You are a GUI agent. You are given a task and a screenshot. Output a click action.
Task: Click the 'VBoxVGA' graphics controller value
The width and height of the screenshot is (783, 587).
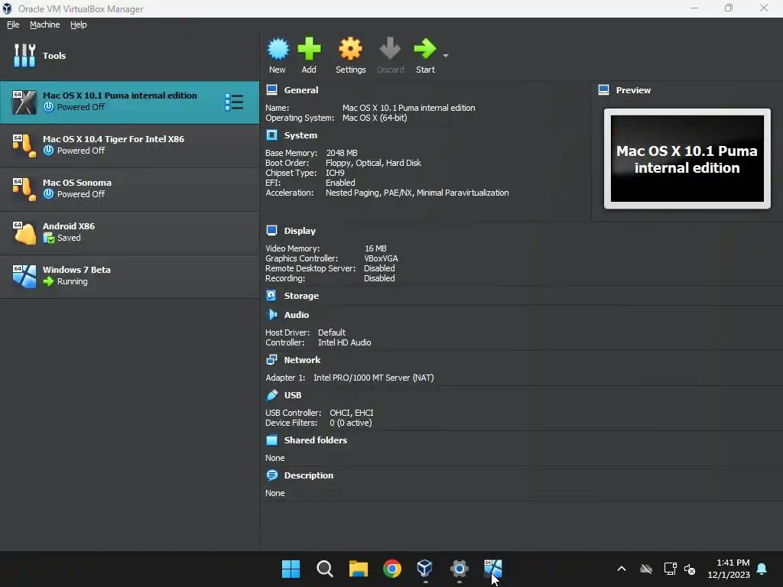coord(381,258)
